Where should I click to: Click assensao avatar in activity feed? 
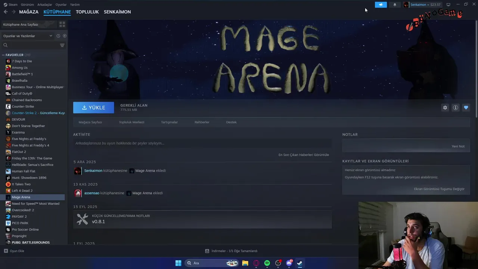coord(78,193)
